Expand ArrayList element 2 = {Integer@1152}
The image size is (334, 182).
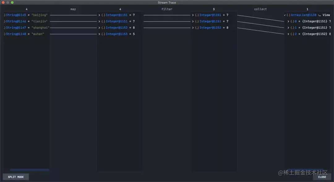click(x=288, y=34)
